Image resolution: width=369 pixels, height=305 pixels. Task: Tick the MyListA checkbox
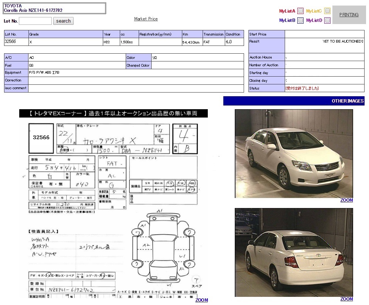[301, 11]
